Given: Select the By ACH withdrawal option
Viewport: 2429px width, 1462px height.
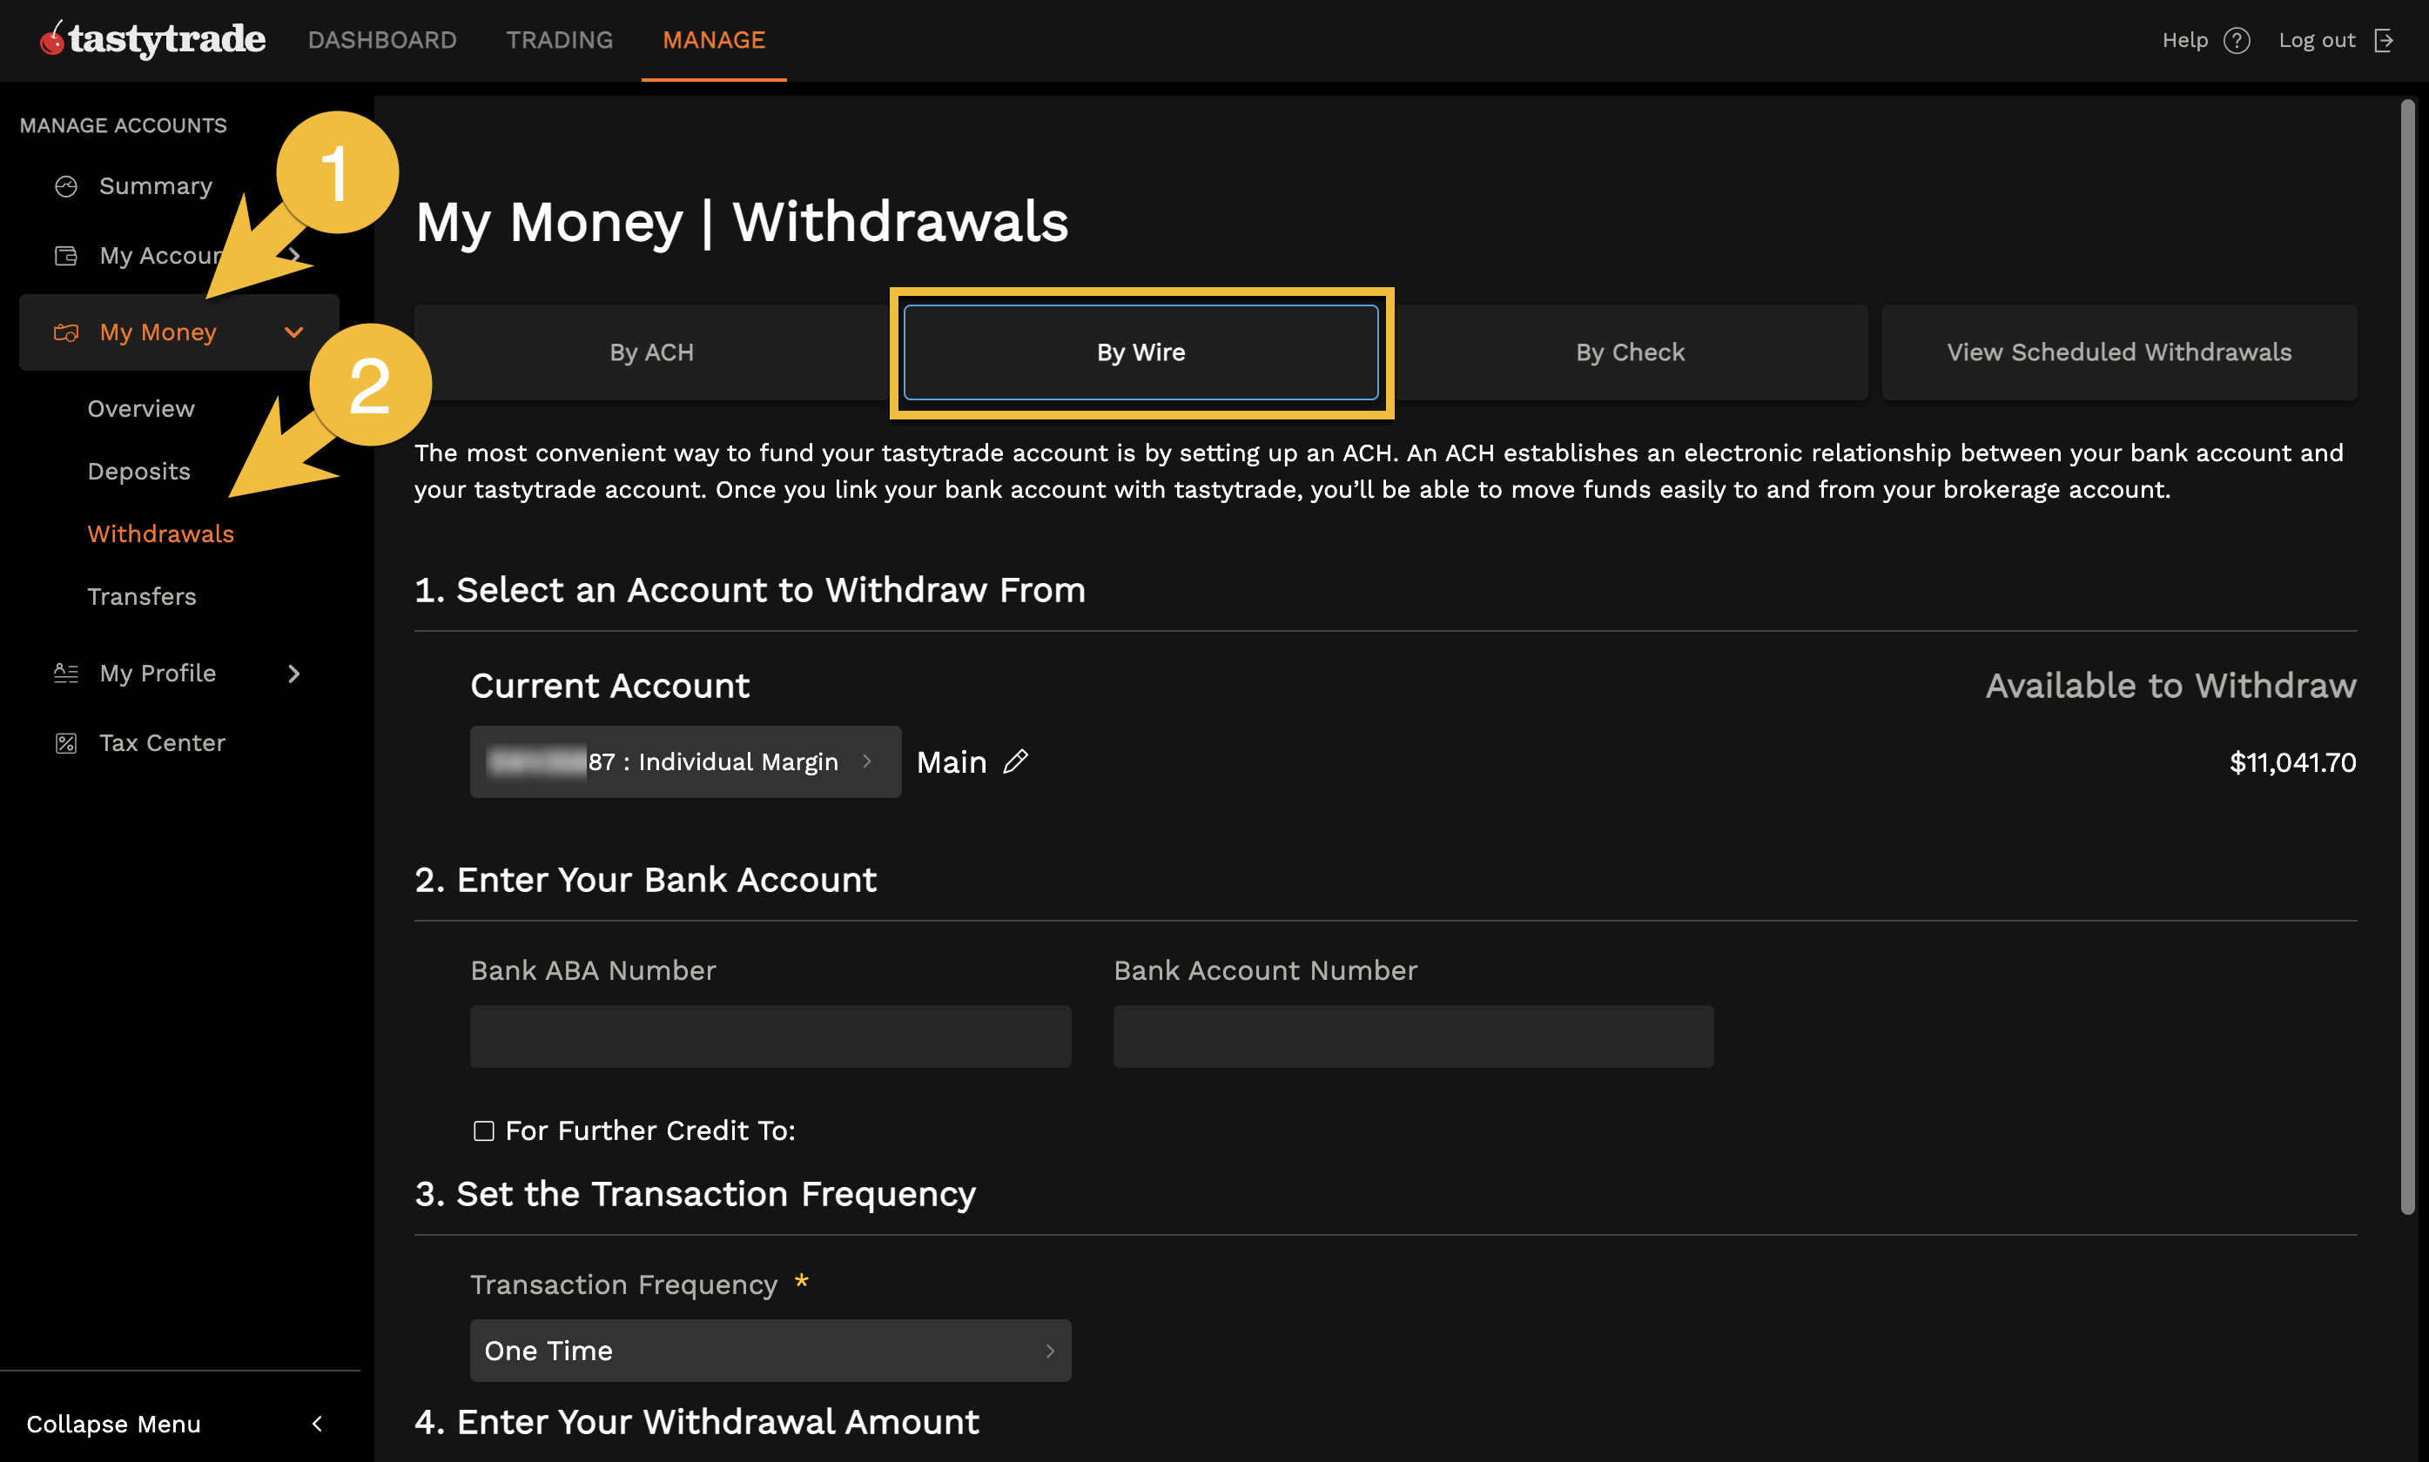Looking at the screenshot, I should (651, 352).
